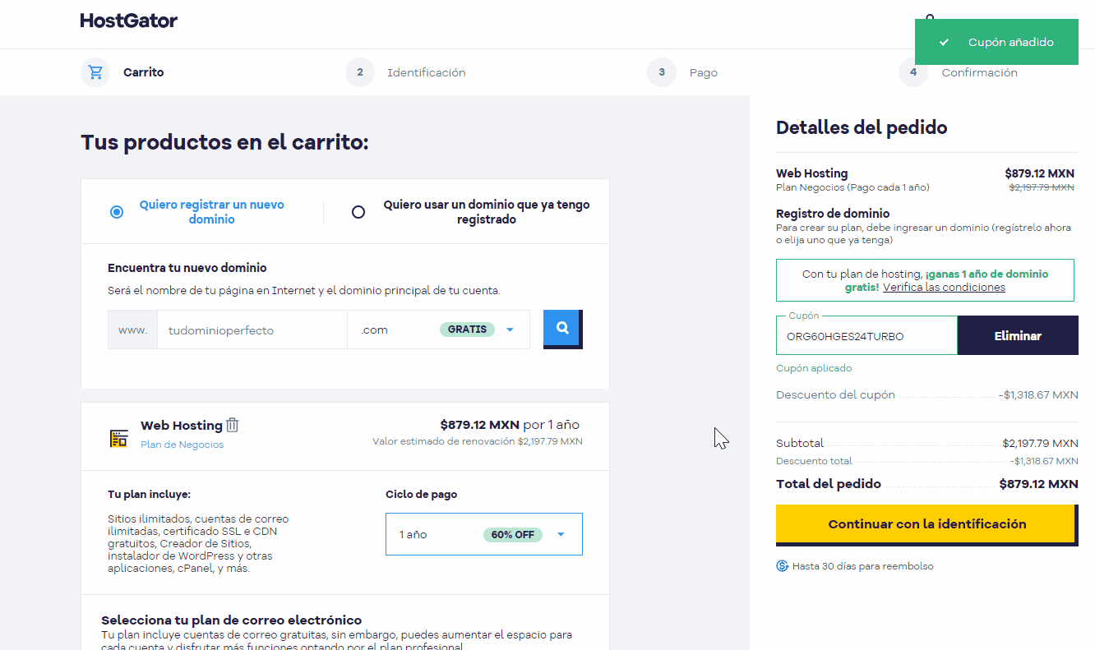This screenshot has width=1095, height=650.
Task: Click the checkmark in Cupón añadido toast
Action: click(x=944, y=42)
